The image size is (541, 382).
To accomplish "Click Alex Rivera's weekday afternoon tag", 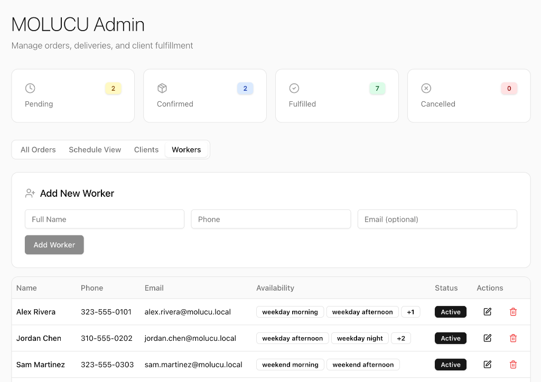I will [362, 312].
